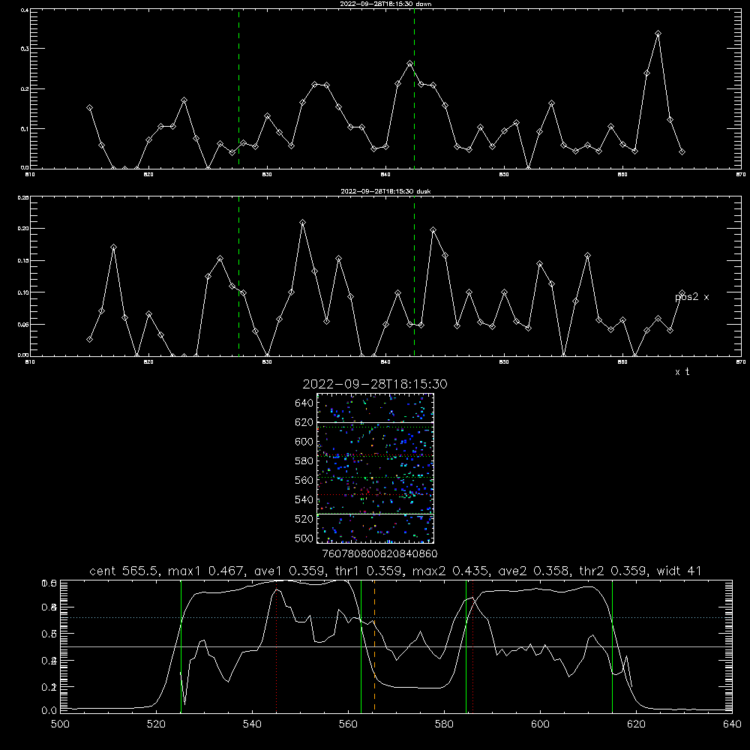Select right green dashed line in dusk plot
The height and width of the screenshot is (750, 750).
(414, 276)
